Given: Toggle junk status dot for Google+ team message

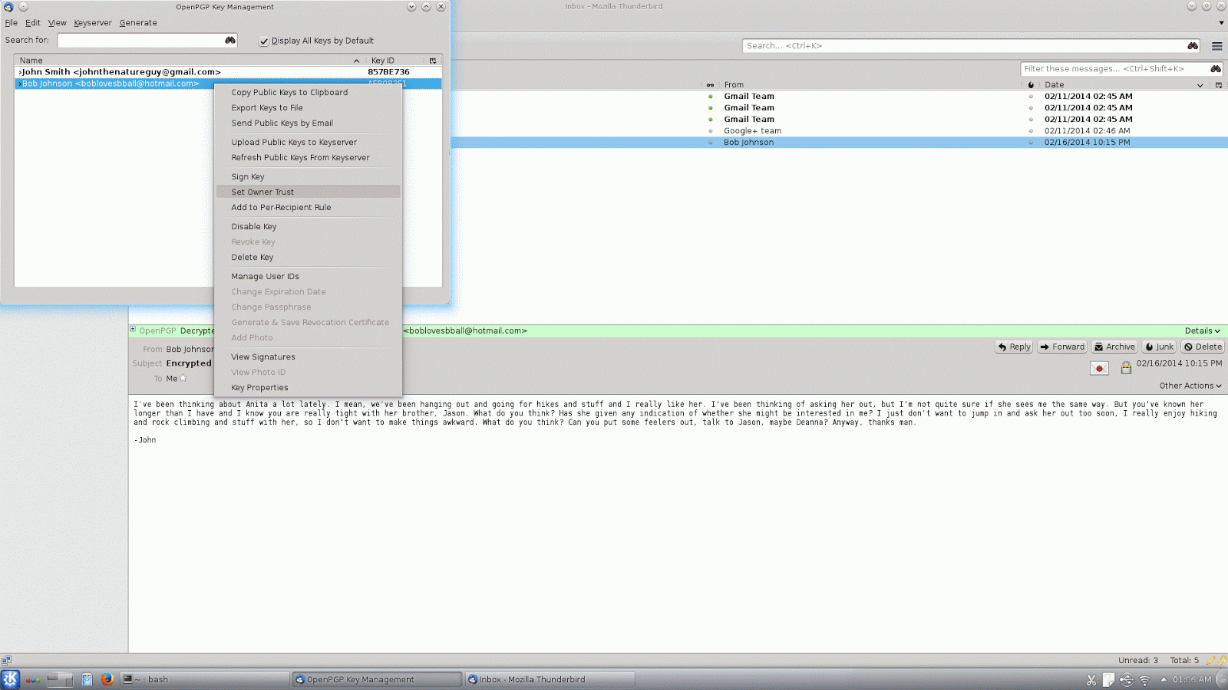Looking at the screenshot, I should (1031, 131).
